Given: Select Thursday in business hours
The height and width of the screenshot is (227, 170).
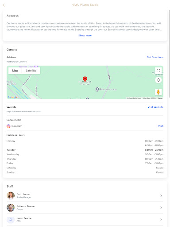Looking at the screenshot, I should [x=12, y=159].
